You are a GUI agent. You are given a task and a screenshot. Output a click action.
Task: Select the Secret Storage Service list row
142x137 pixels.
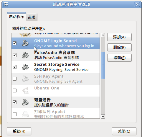[x=55, y=67]
